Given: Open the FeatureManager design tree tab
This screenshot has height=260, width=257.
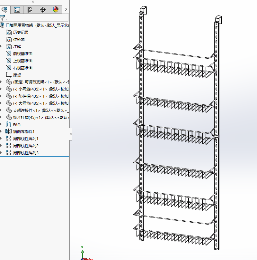Looking at the screenshot, I should click(4, 9).
